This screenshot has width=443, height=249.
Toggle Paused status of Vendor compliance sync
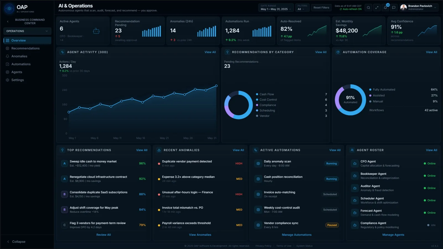[x=332, y=225]
